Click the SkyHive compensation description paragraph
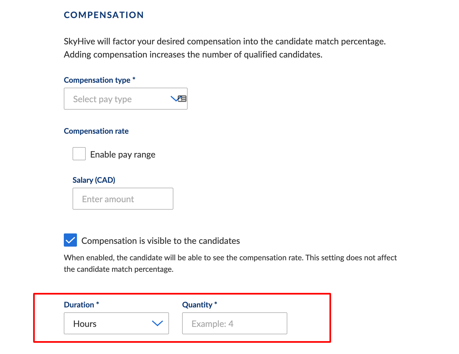Viewport: 459px width, 354px height. [x=225, y=48]
